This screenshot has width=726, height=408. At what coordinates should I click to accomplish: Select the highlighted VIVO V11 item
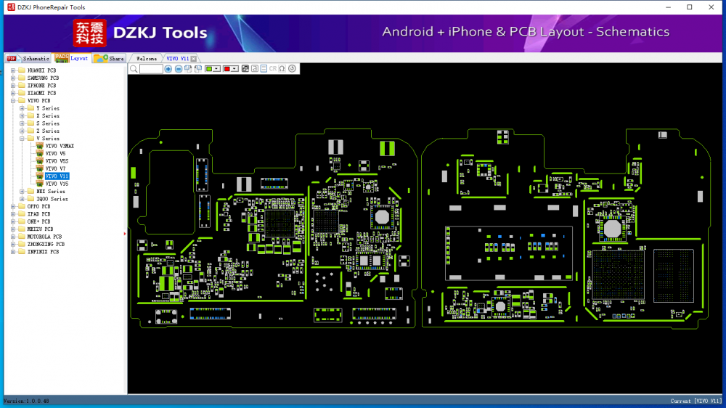click(x=57, y=176)
